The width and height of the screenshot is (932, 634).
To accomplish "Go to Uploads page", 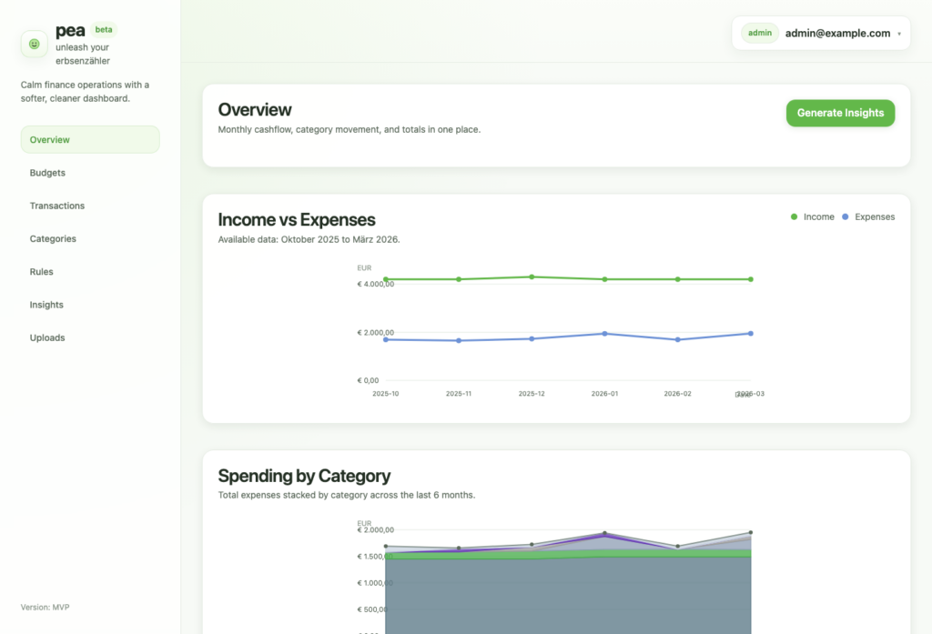I will click(x=47, y=337).
